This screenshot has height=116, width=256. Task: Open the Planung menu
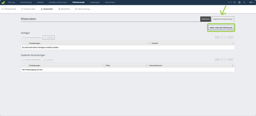pos(11,2)
